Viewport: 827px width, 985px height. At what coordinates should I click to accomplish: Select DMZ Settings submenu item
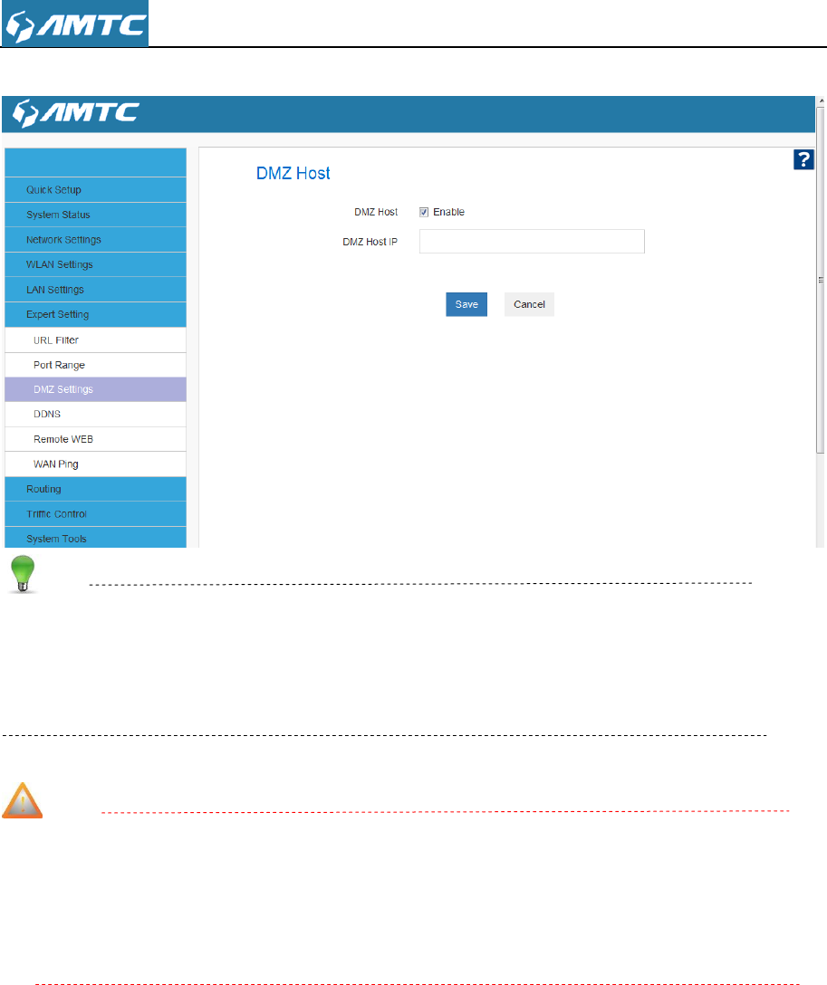click(95, 389)
